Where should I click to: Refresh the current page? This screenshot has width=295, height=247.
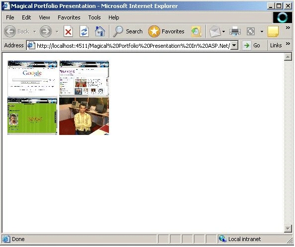[84, 31]
